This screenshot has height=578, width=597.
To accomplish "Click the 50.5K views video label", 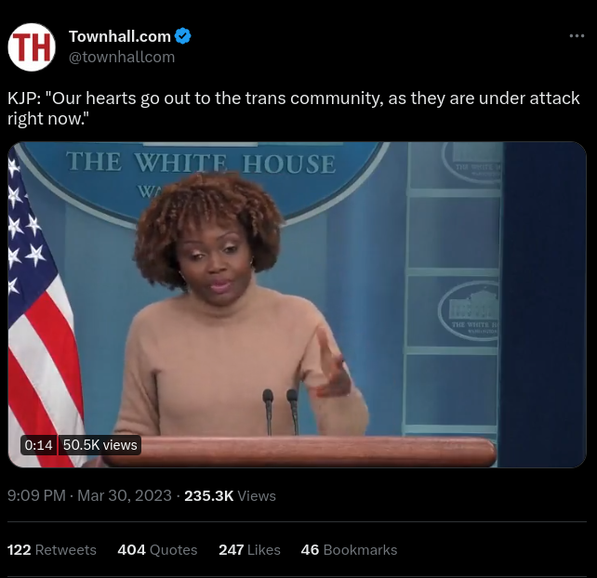I will 100,445.
